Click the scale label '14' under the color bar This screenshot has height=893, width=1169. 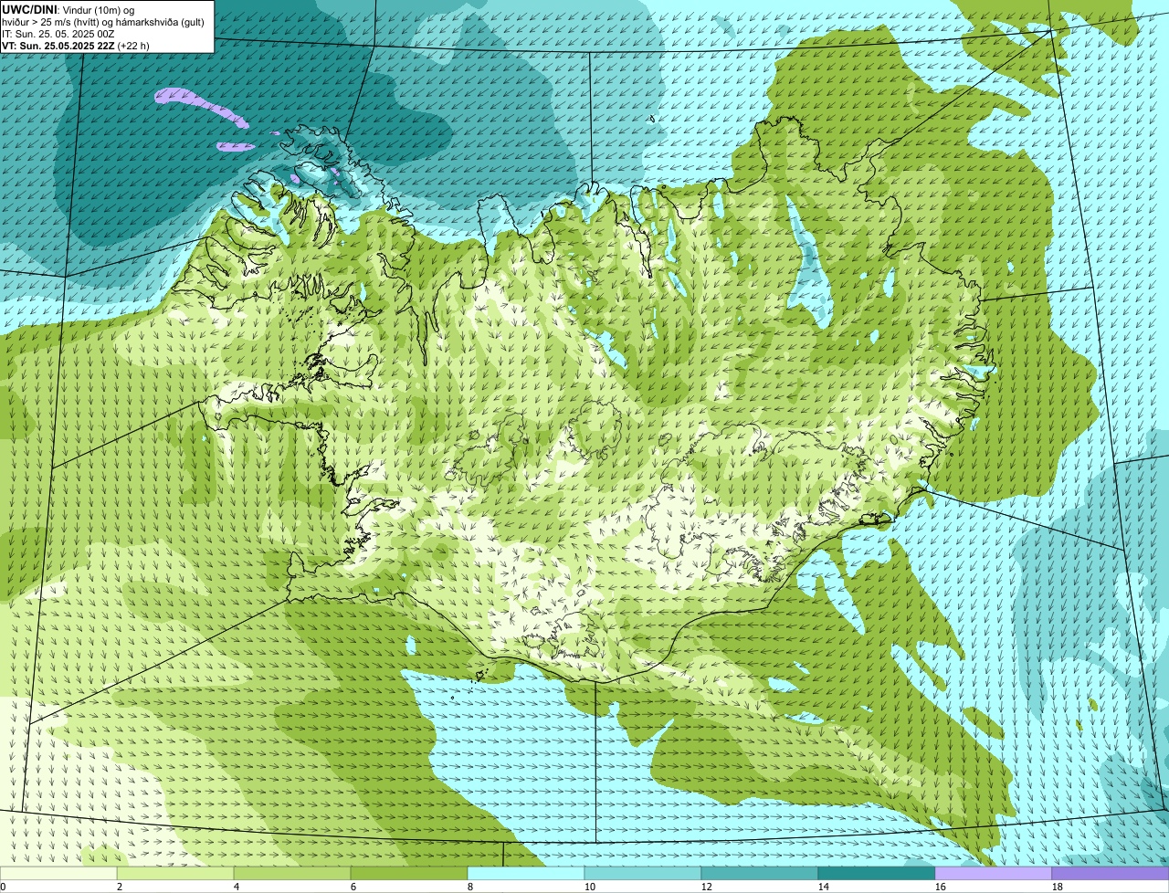[x=824, y=887]
